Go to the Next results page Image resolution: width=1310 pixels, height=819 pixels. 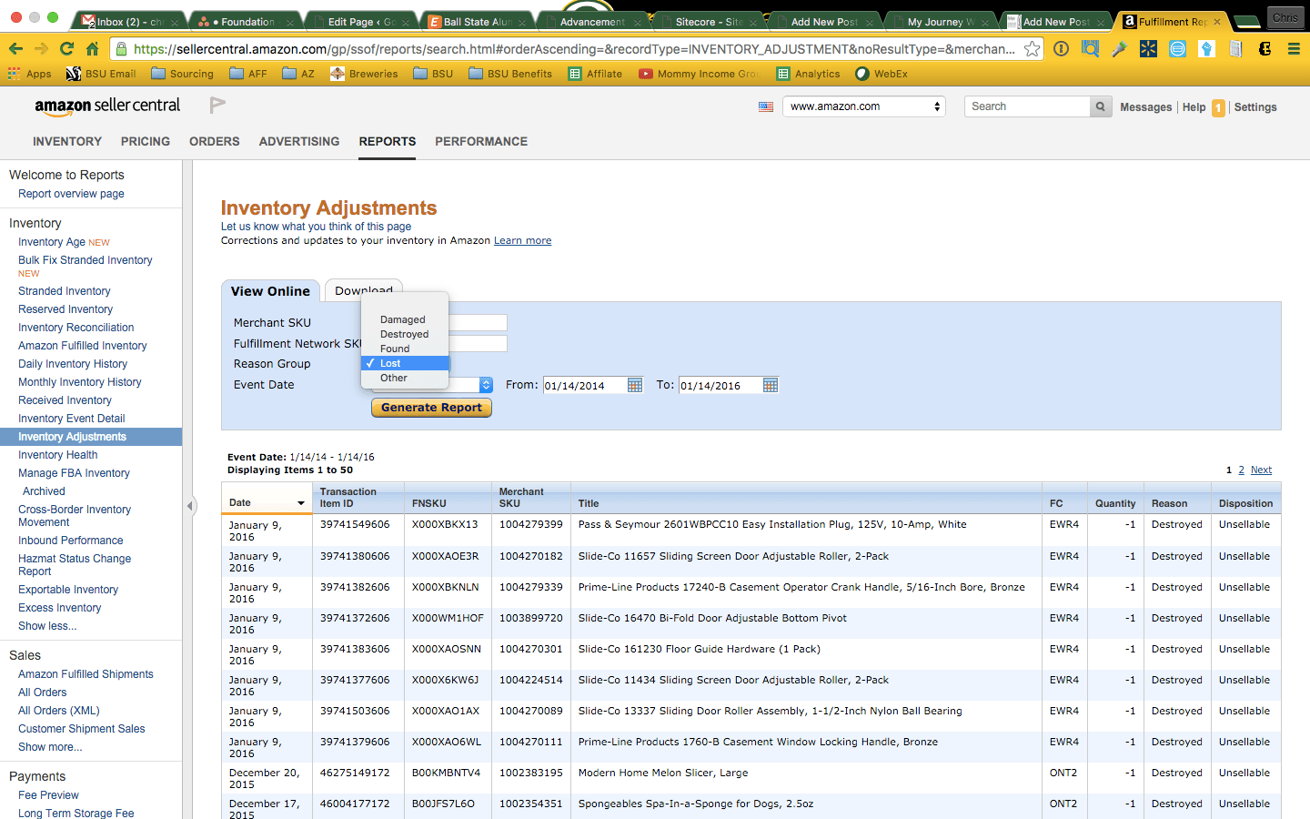[1261, 470]
